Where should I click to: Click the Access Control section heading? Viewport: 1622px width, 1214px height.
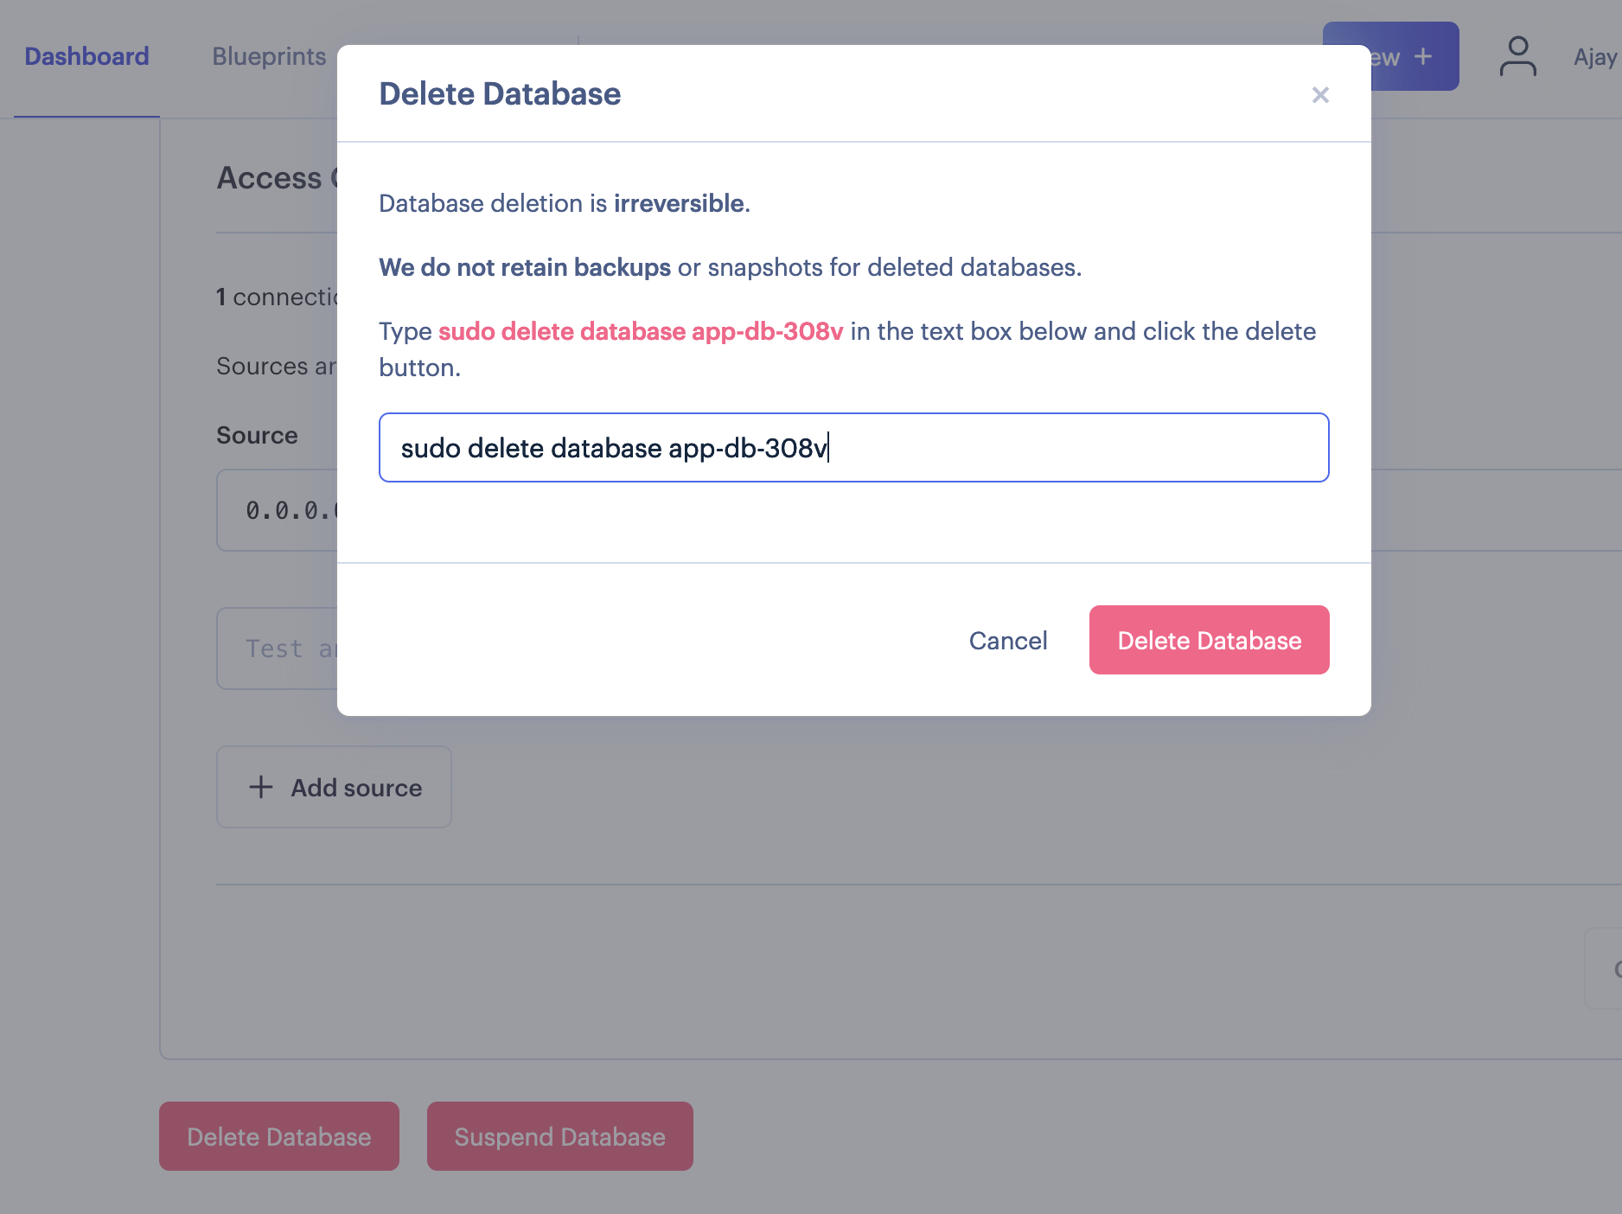click(x=277, y=177)
